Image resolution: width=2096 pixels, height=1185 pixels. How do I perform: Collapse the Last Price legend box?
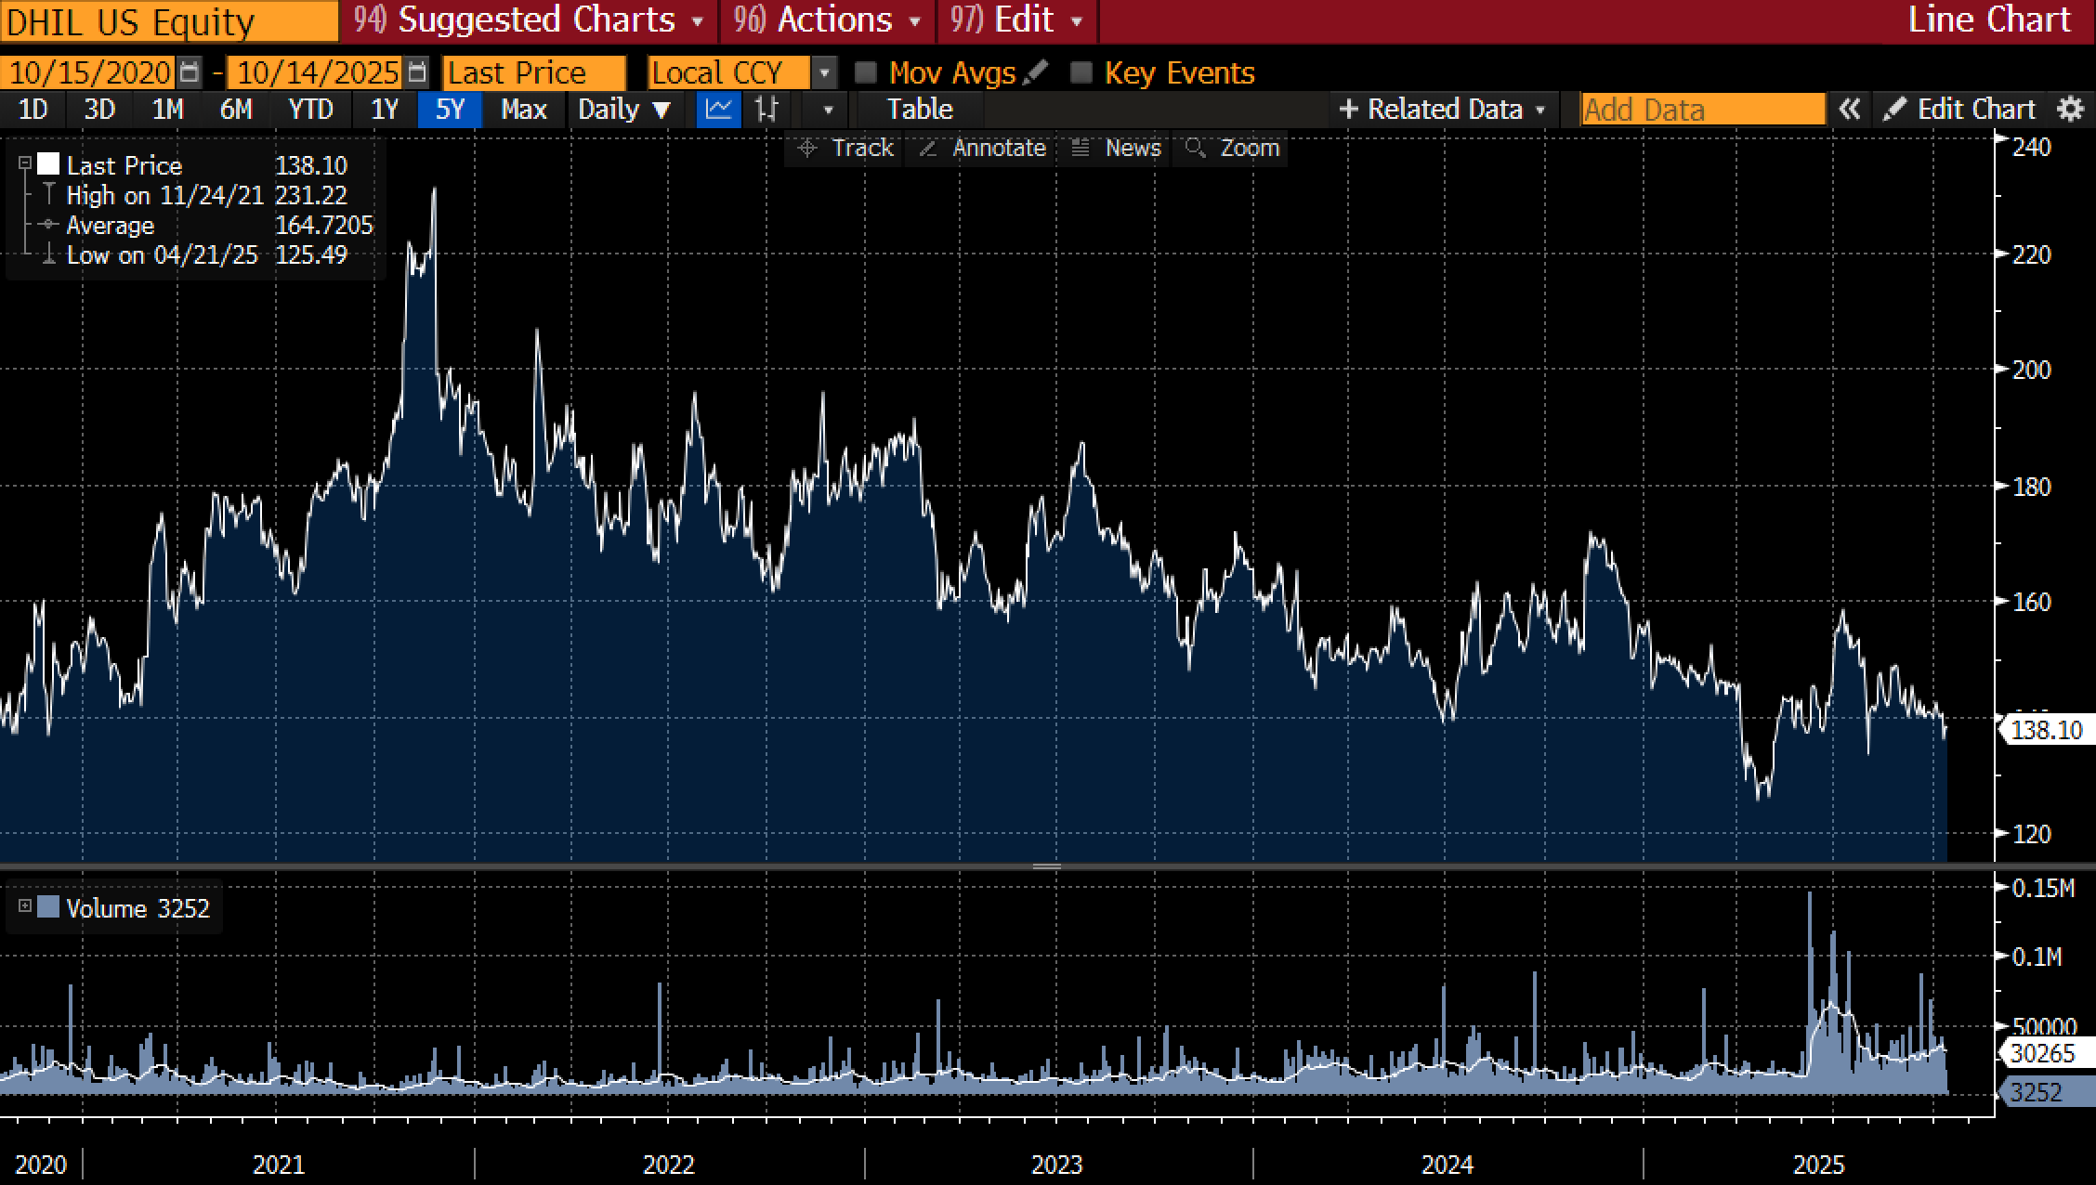pos(25,164)
